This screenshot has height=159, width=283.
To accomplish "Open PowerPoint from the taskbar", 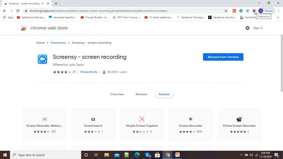I will click(x=178, y=155).
